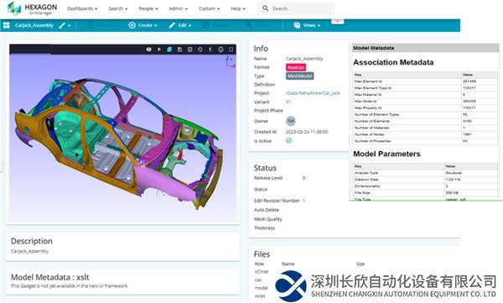Click the Is Active check mark
Viewport: 503px width, 303px height.
288,141
